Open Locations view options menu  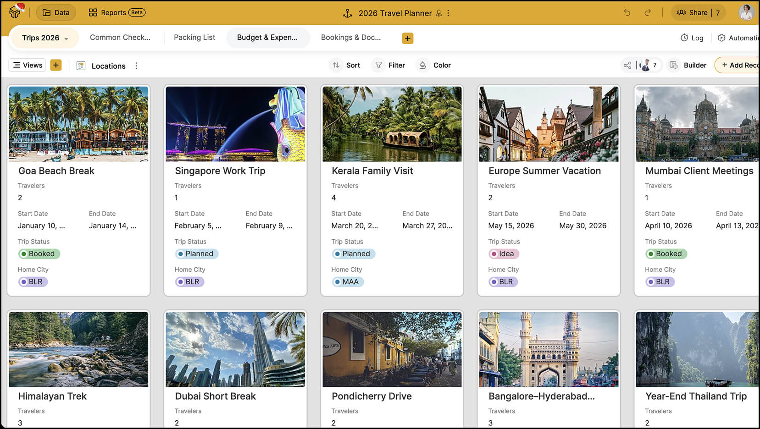click(x=136, y=66)
